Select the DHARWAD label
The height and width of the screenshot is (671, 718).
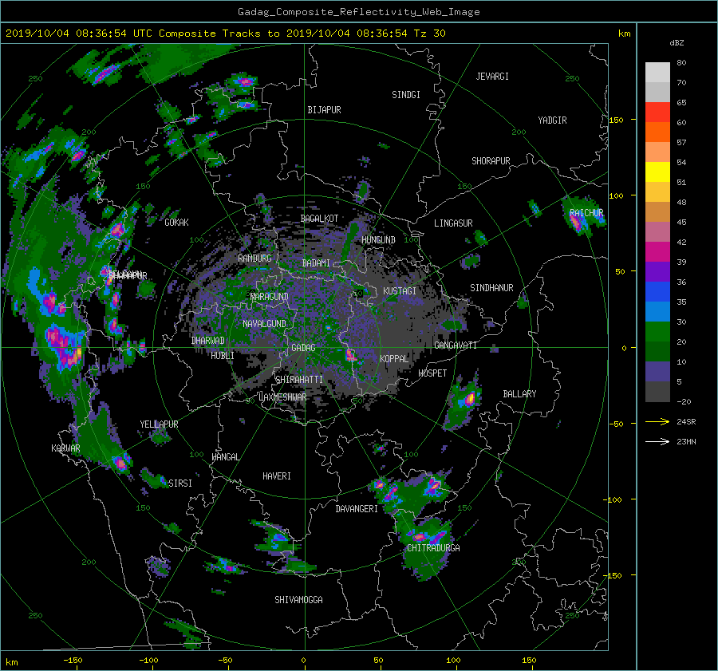[x=207, y=341]
